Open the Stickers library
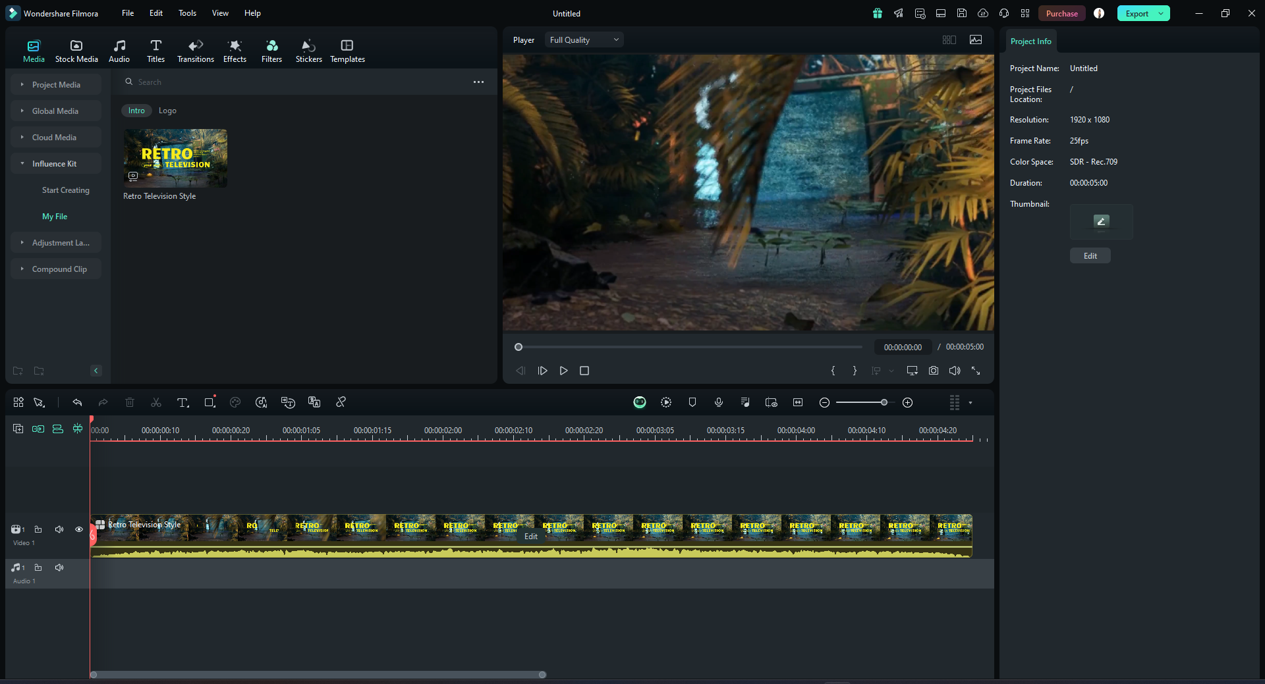 pyautogui.click(x=308, y=51)
